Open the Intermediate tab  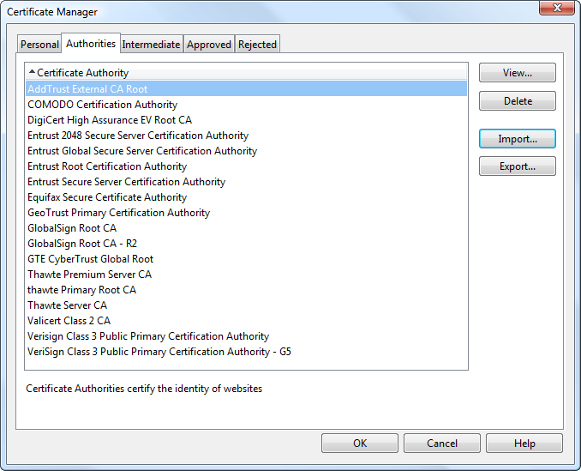pos(151,45)
